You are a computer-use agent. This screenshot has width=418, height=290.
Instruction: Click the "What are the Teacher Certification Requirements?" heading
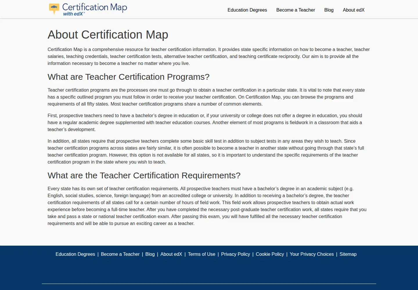(144, 175)
